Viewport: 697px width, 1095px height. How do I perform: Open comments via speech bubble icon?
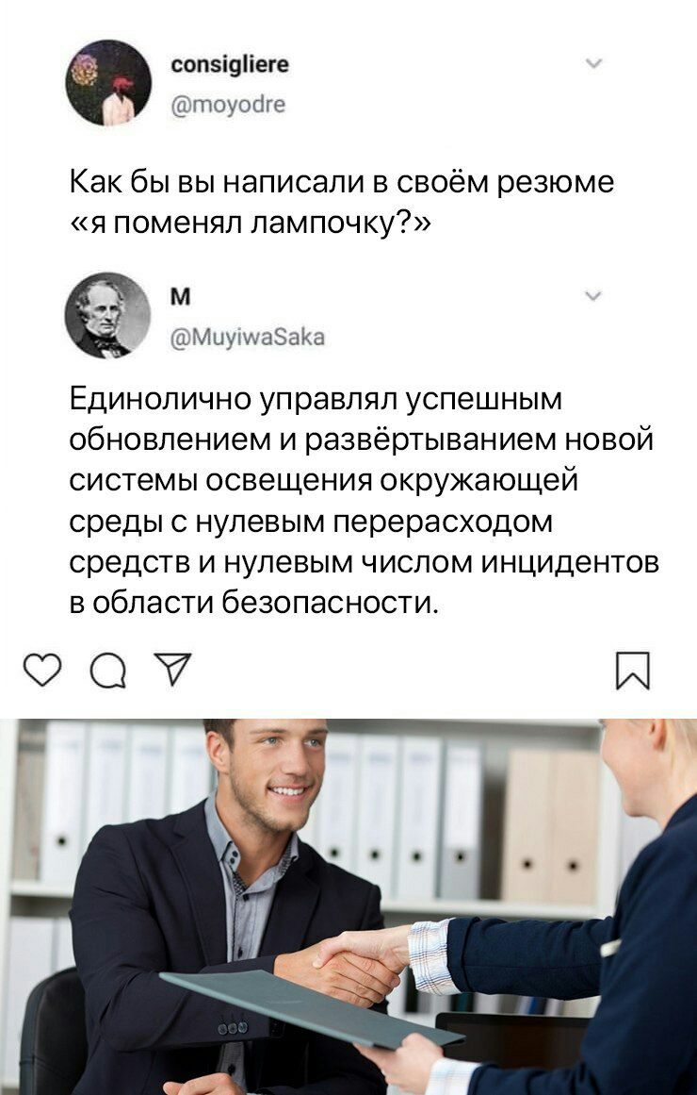[108, 672]
